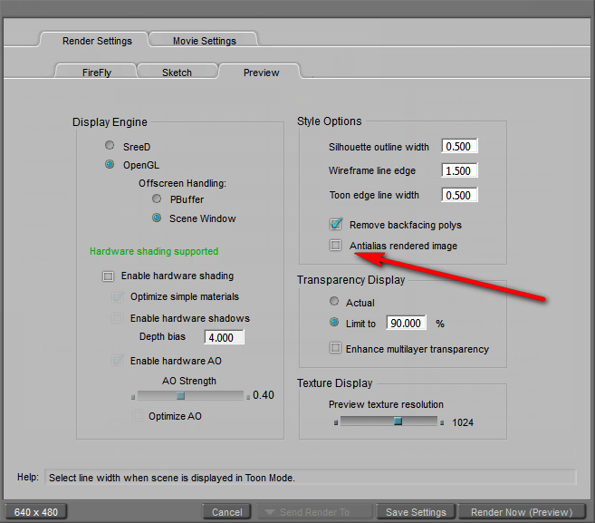
Task: Click the Wireframe line edge field
Action: 459,171
